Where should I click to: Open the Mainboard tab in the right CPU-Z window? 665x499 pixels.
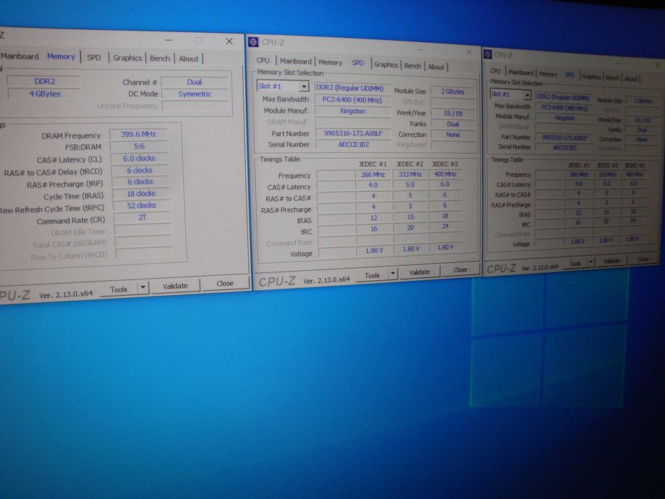click(x=521, y=72)
